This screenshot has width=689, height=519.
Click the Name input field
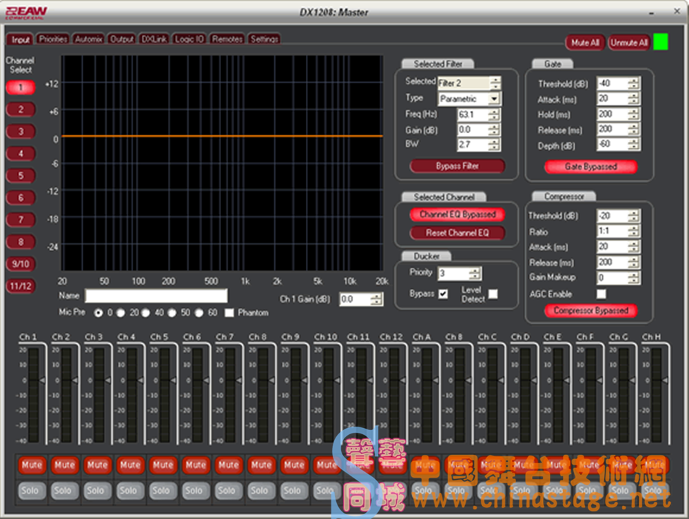point(155,295)
